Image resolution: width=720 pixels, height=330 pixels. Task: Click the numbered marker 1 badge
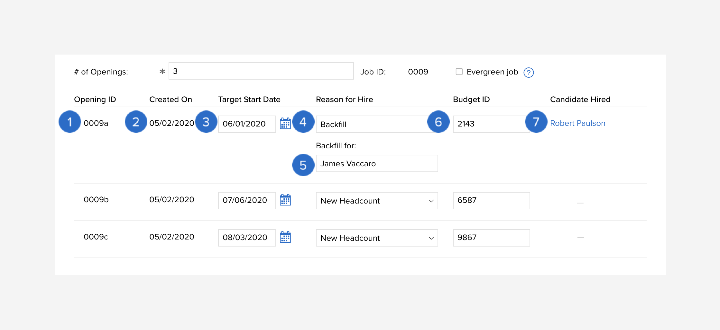(x=69, y=122)
